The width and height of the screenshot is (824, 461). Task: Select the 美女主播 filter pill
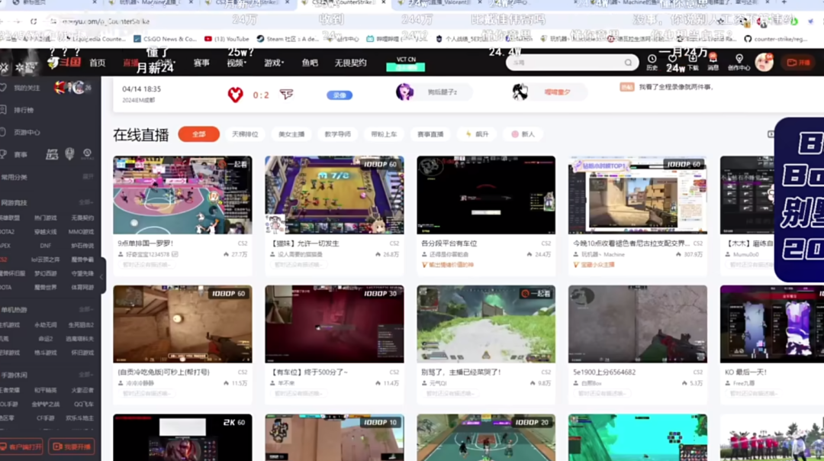(x=291, y=134)
